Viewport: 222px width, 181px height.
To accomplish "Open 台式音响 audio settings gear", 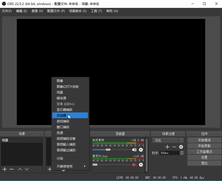I will pos(141,150).
